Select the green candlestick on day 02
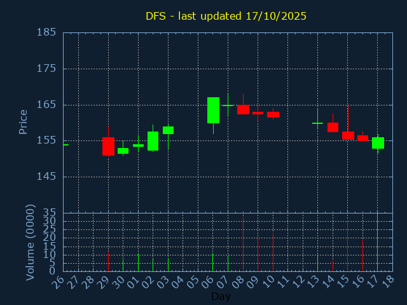This screenshot has height=305, width=407. click(153, 140)
